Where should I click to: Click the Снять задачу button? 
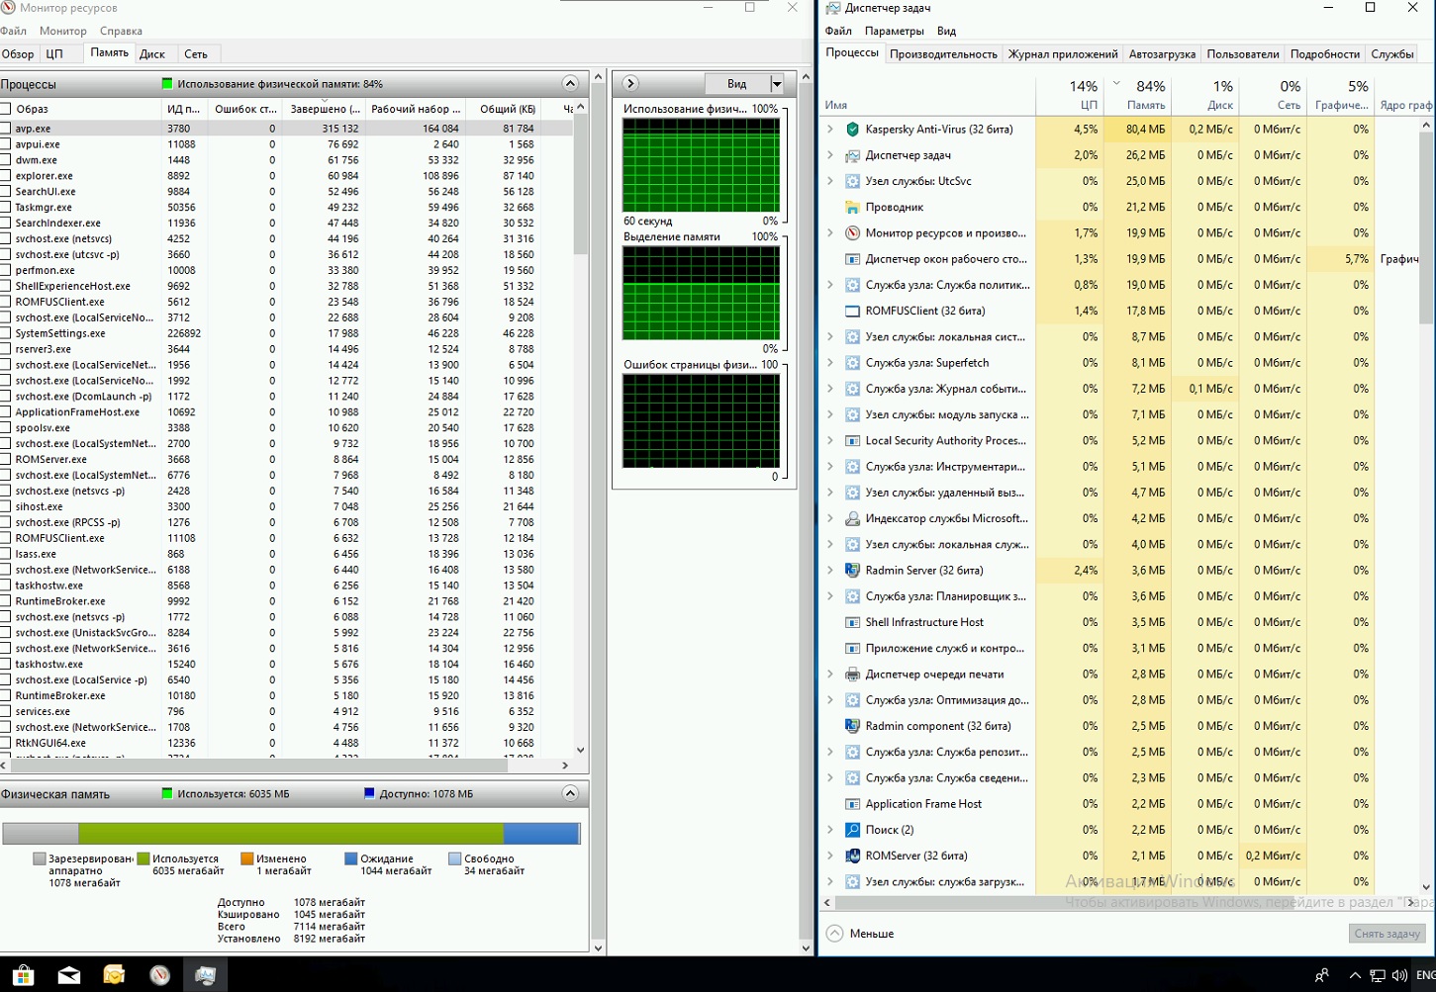coord(1387,934)
